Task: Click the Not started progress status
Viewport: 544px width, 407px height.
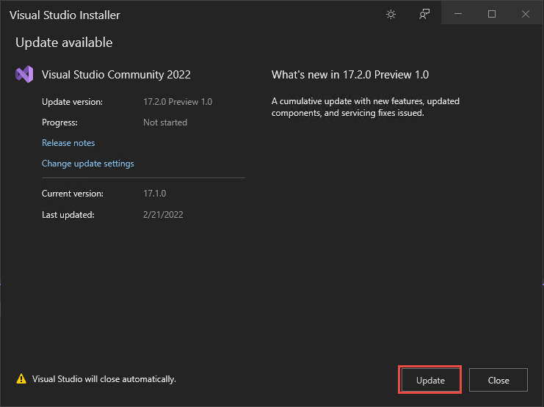Action: tap(165, 122)
